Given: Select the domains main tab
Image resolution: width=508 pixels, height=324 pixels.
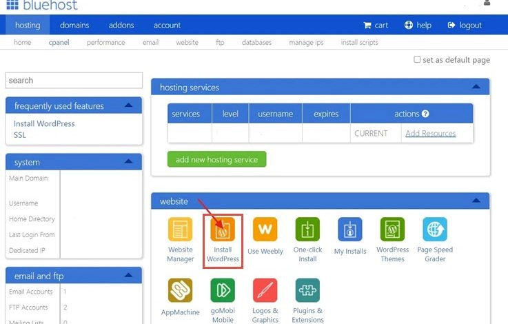Looking at the screenshot, I should (x=74, y=25).
